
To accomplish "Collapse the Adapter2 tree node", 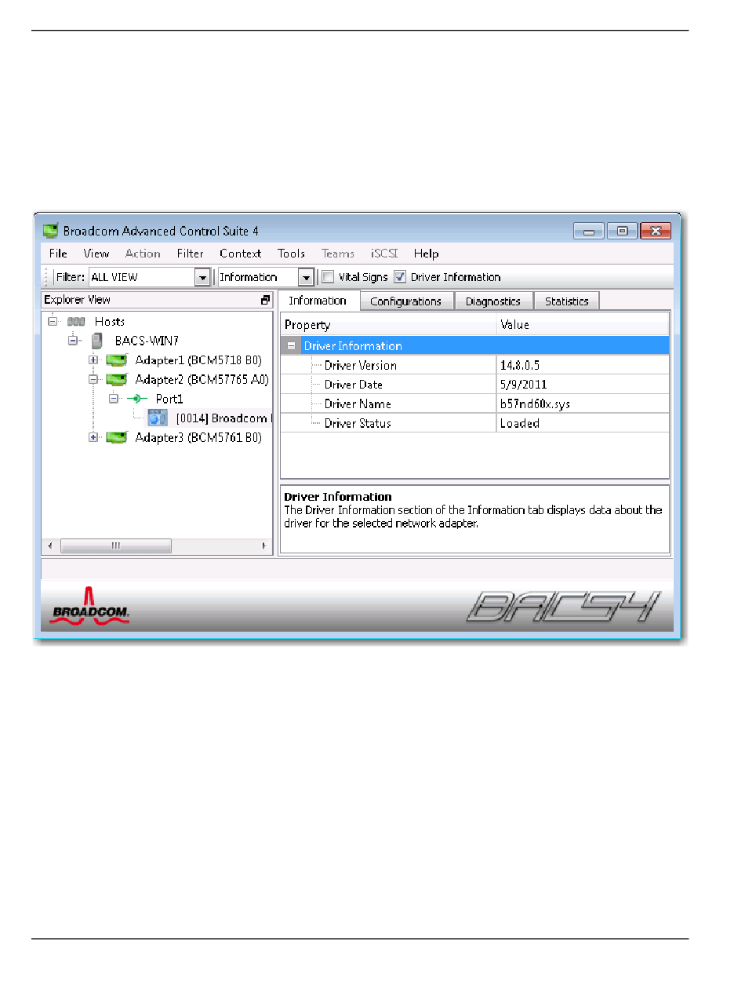I will (x=93, y=379).
